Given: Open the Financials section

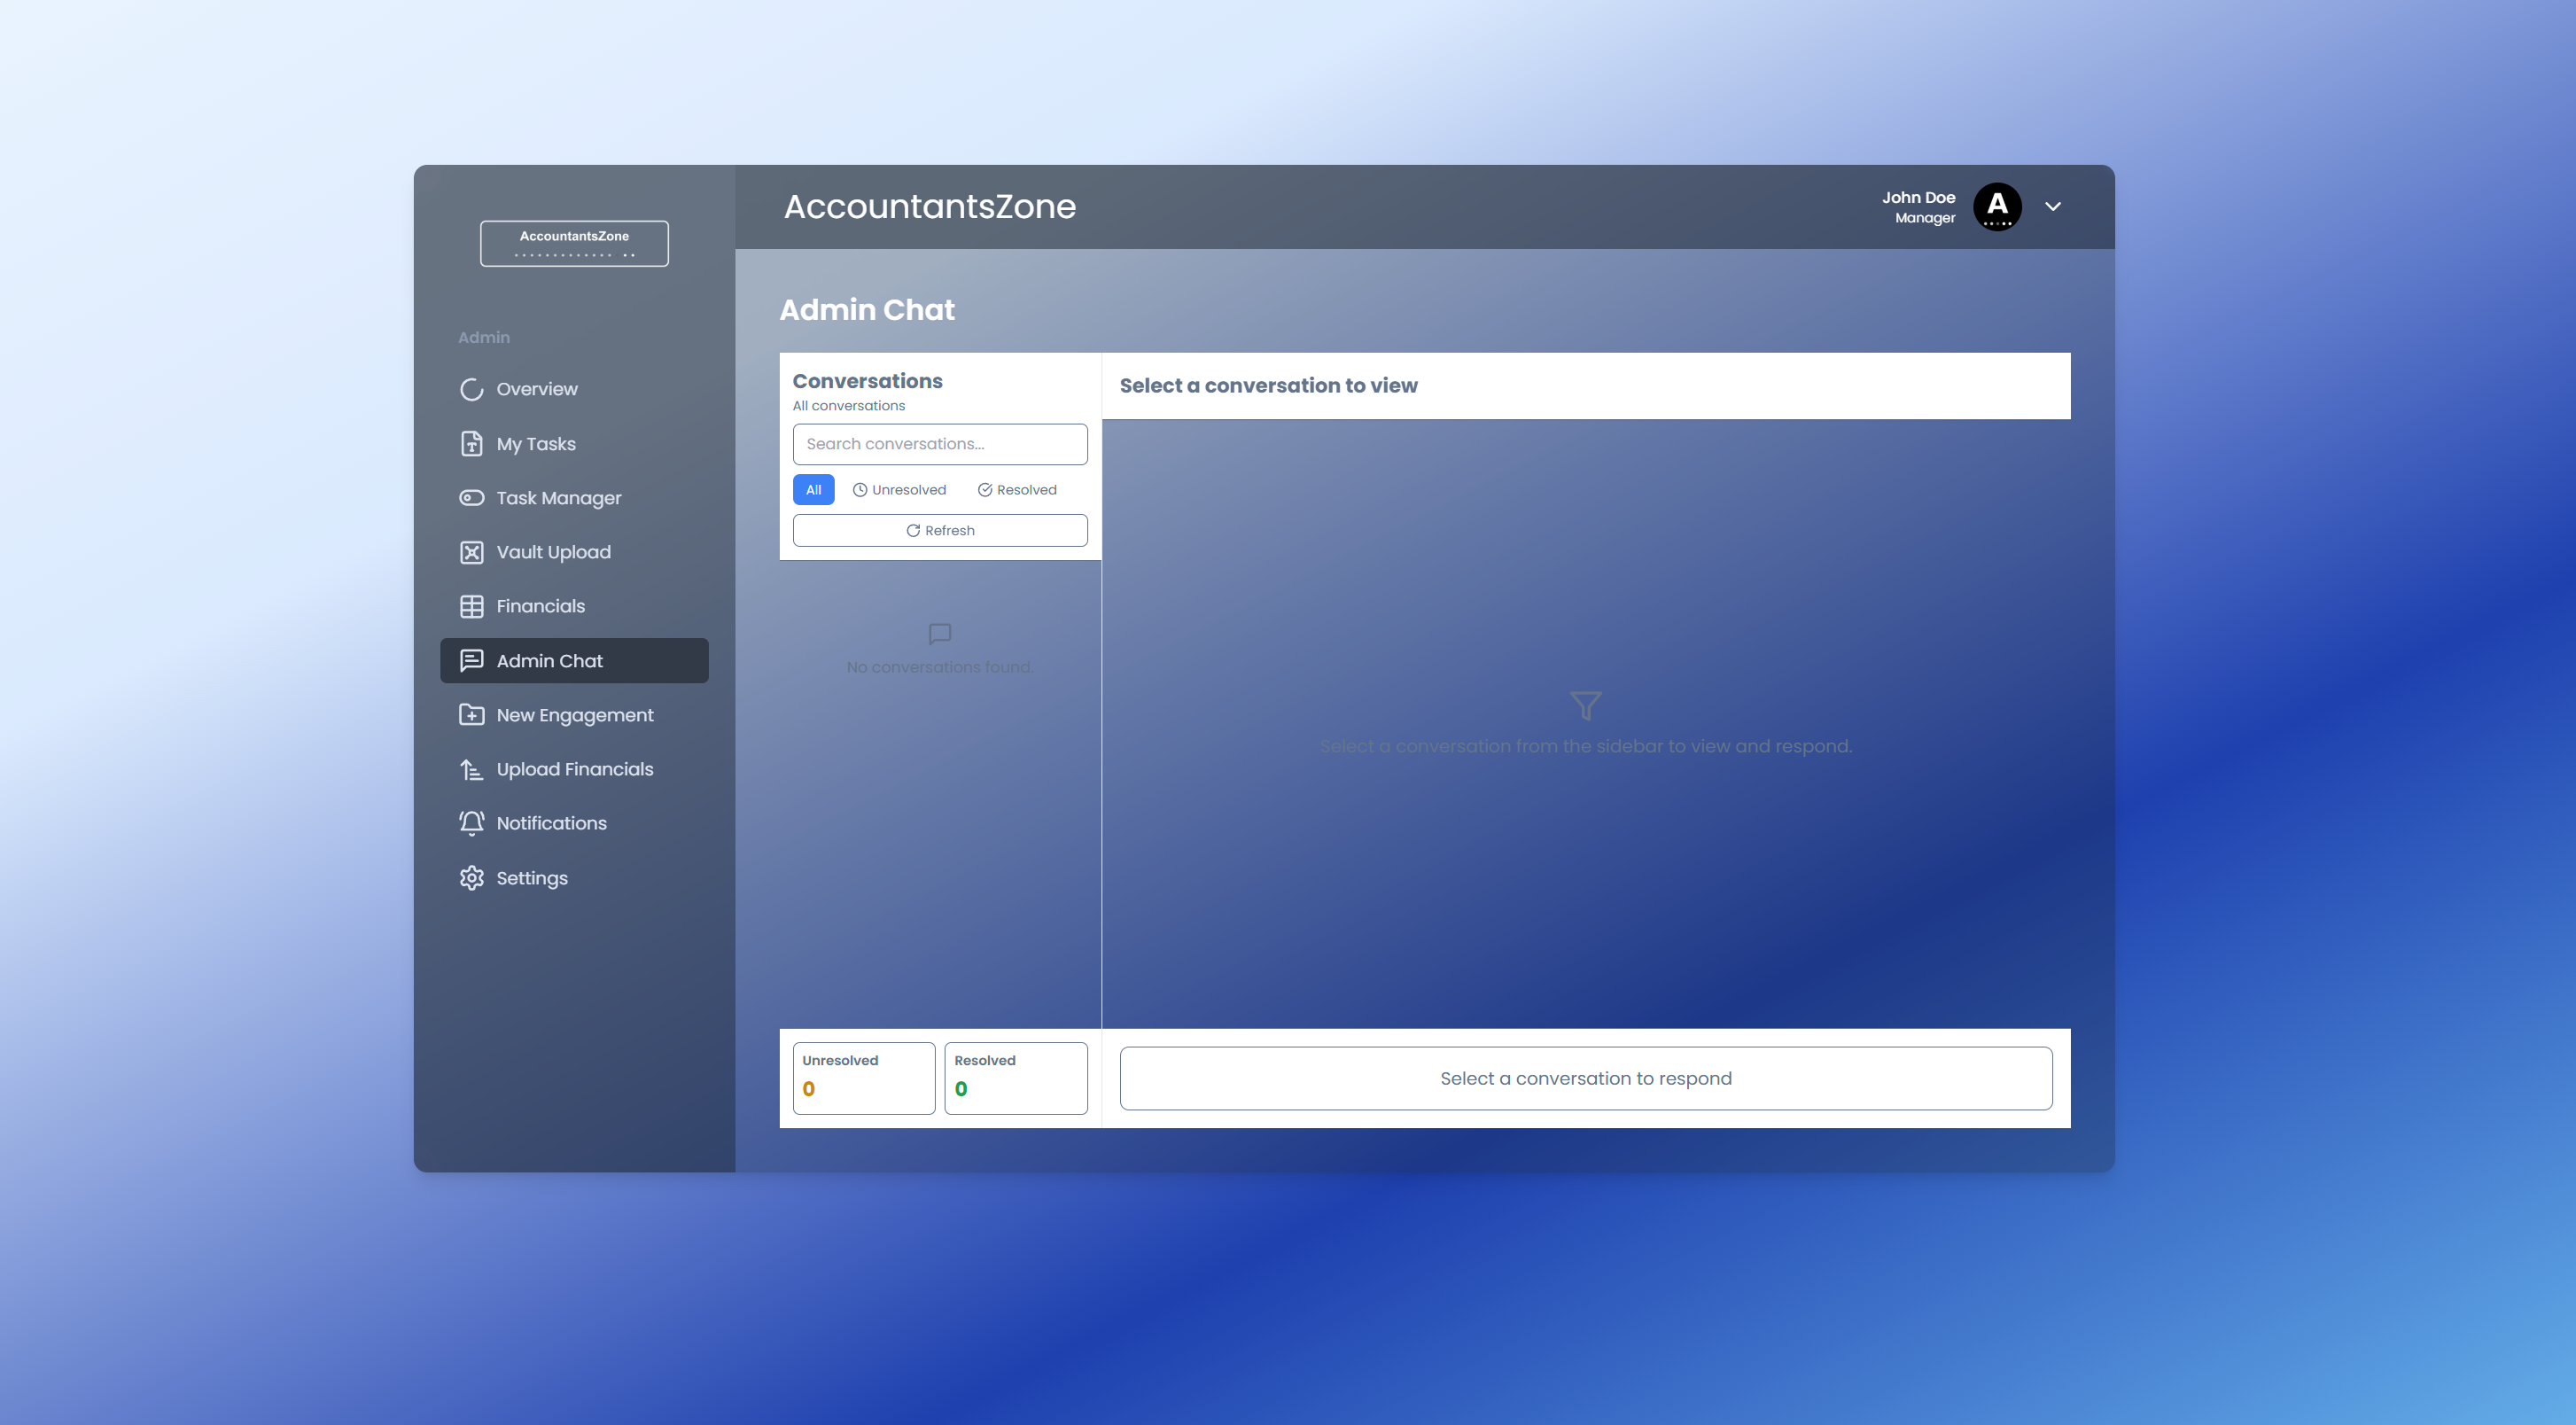Looking at the screenshot, I should pos(574,606).
